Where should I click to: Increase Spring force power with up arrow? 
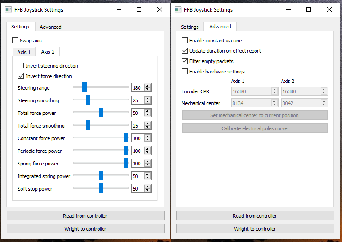pyautogui.click(x=148, y=162)
